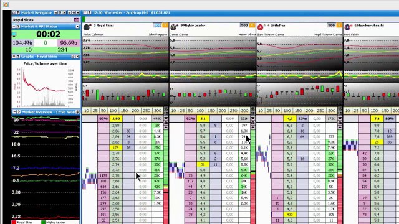Collapse the Market Navigator panel

(x=14, y=12)
